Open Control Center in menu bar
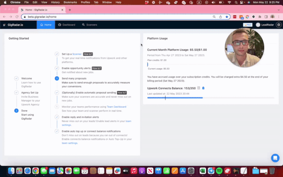Viewport: 283px width, 177px height. pyautogui.click(x=242, y=2)
